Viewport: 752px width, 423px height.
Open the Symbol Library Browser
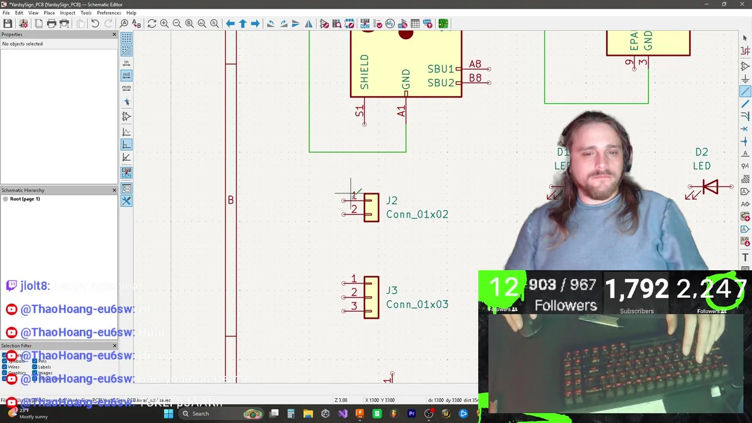[337, 23]
